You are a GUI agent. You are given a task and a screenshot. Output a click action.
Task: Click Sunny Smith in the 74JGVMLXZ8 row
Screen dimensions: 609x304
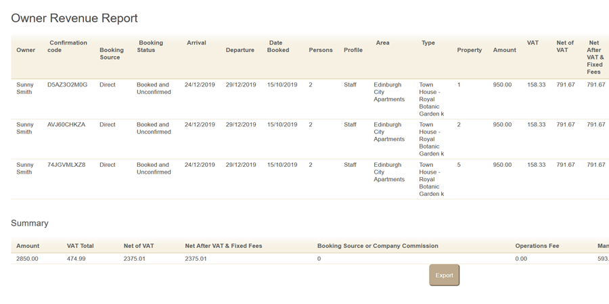click(x=25, y=168)
